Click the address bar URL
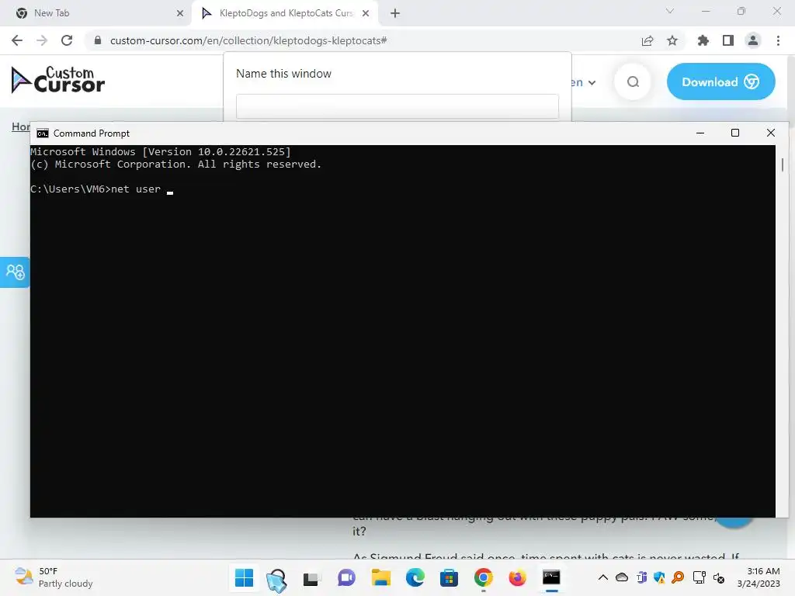The image size is (795, 596). [248, 40]
